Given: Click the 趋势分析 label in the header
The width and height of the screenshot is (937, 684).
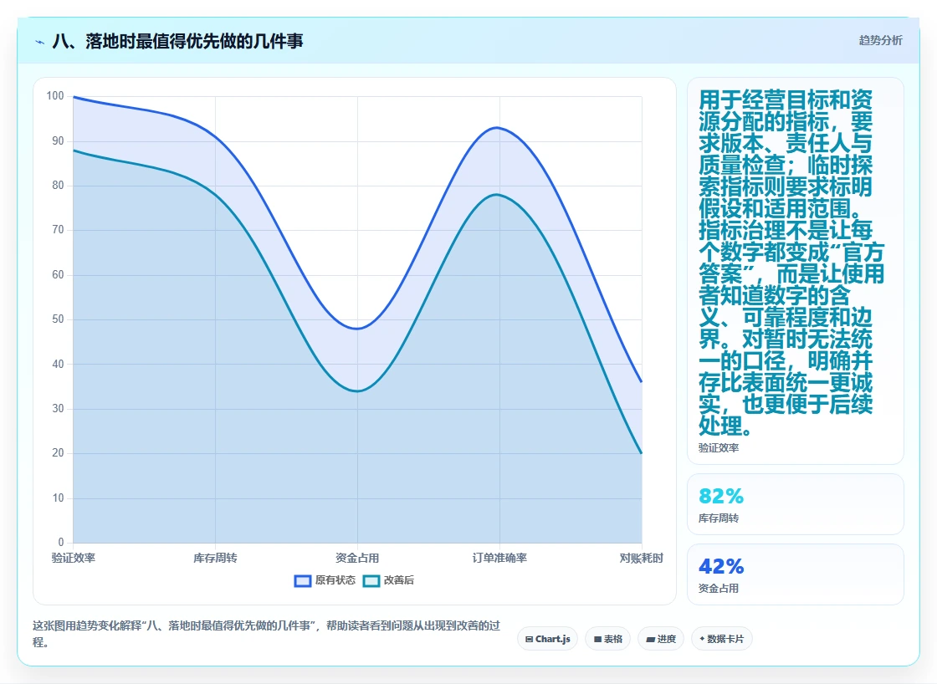Looking at the screenshot, I should 880,41.
